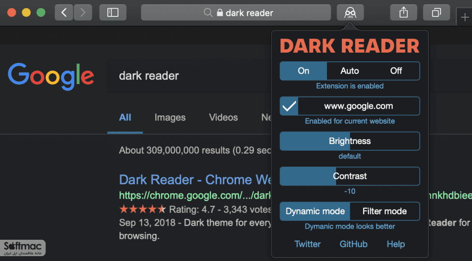This screenshot has width=472, height=261.
Task: Select Filter mode
Action: click(384, 211)
